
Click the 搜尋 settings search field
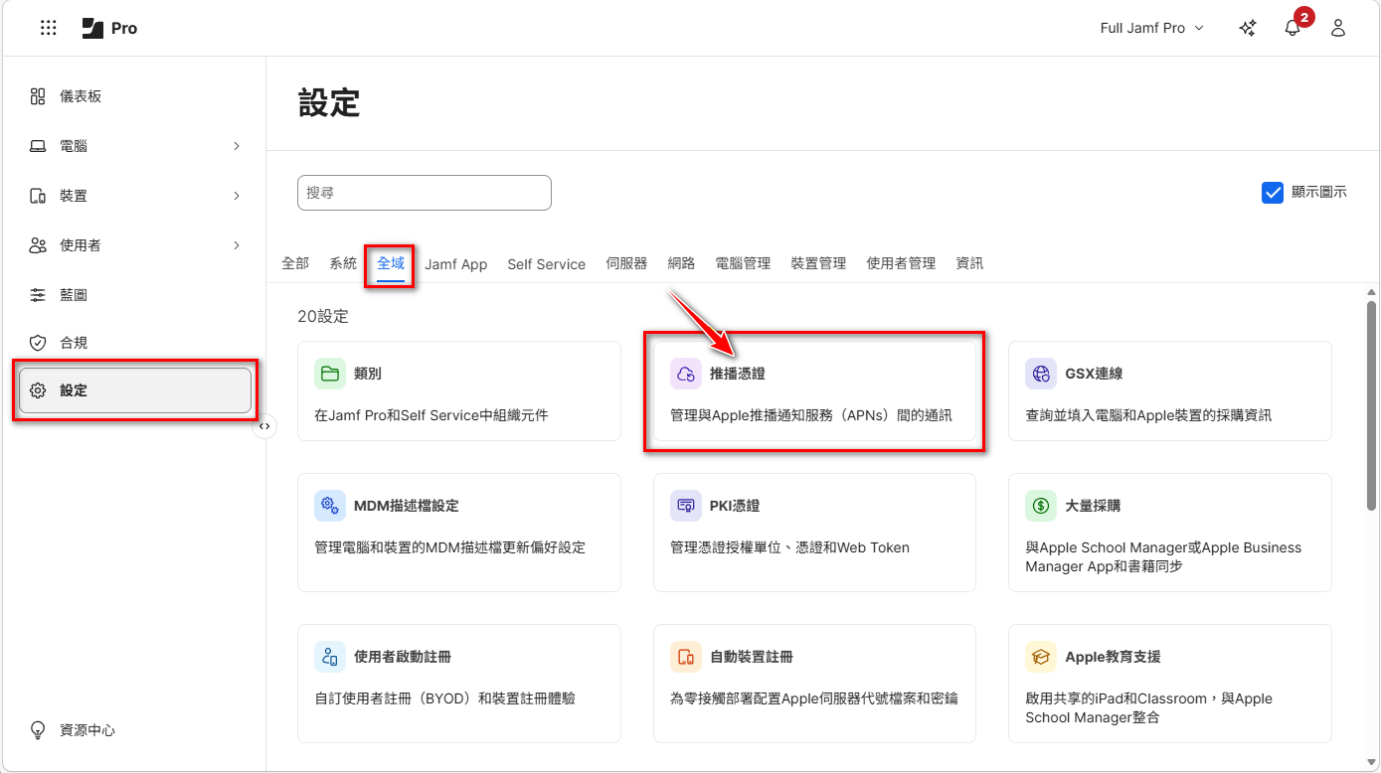[424, 193]
